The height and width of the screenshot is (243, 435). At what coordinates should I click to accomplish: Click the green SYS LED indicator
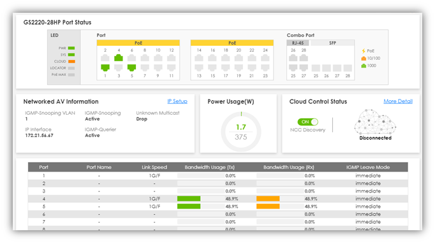[x=71, y=55]
